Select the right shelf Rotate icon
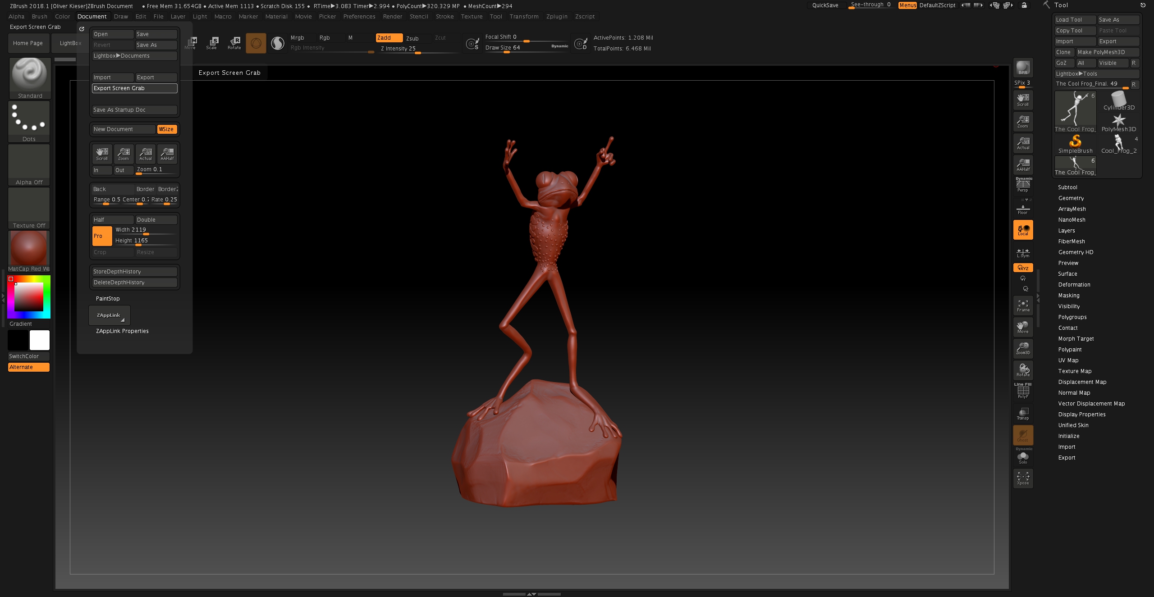1154x597 pixels. (x=1023, y=370)
